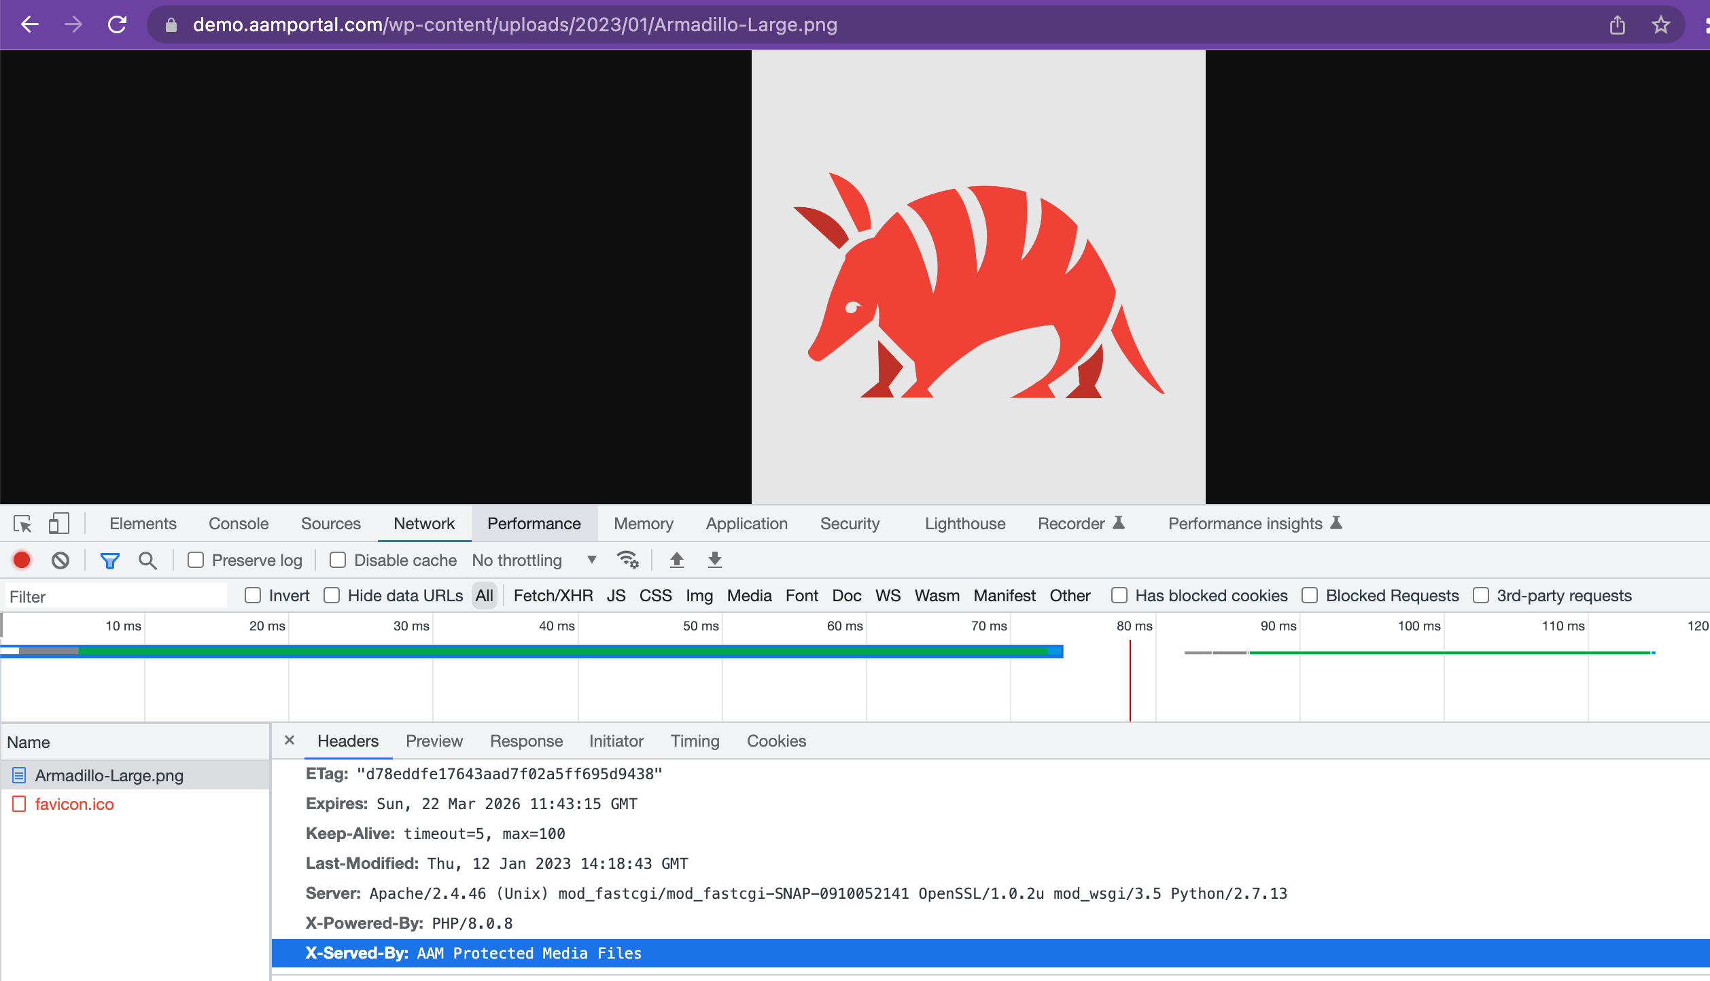Screen dimensions: 1710x981
Task: Open the Lighthouse tab
Action: click(x=965, y=523)
